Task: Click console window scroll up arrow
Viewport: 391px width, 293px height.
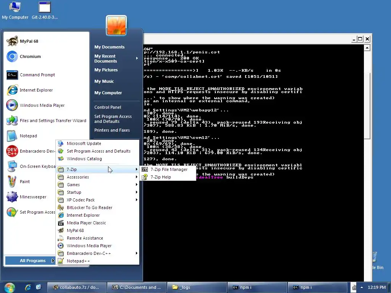Action: click(x=367, y=48)
